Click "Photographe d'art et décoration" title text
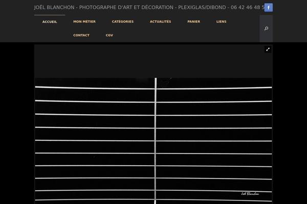The width and height of the screenshot is (307, 204). (123, 8)
